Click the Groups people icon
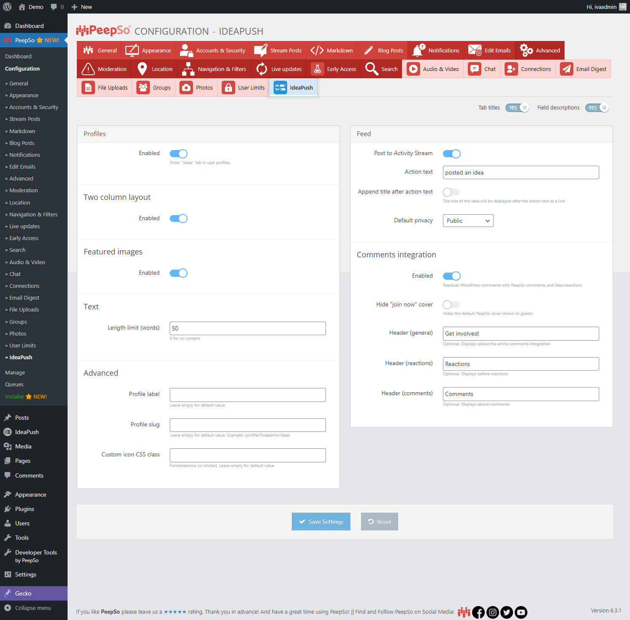 143,87
